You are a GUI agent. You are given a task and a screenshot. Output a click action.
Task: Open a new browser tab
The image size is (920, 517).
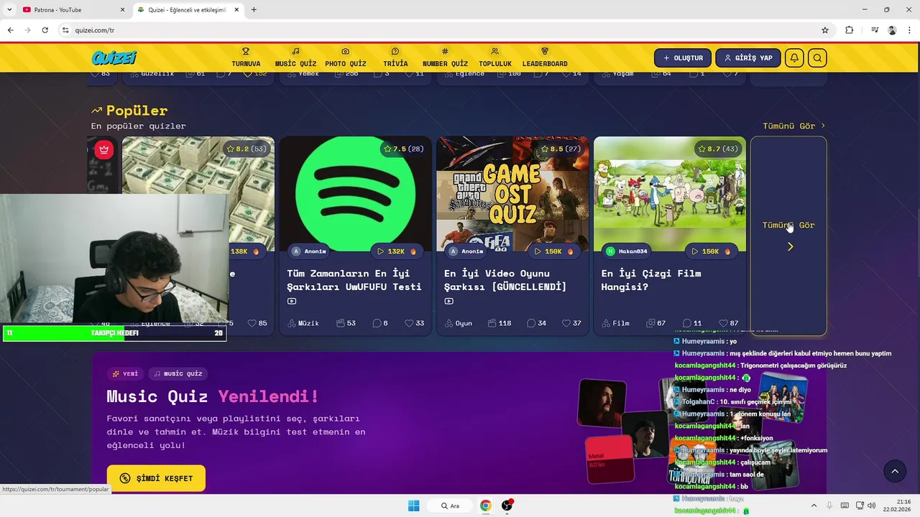pyautogui.click(x=254, y=10)
